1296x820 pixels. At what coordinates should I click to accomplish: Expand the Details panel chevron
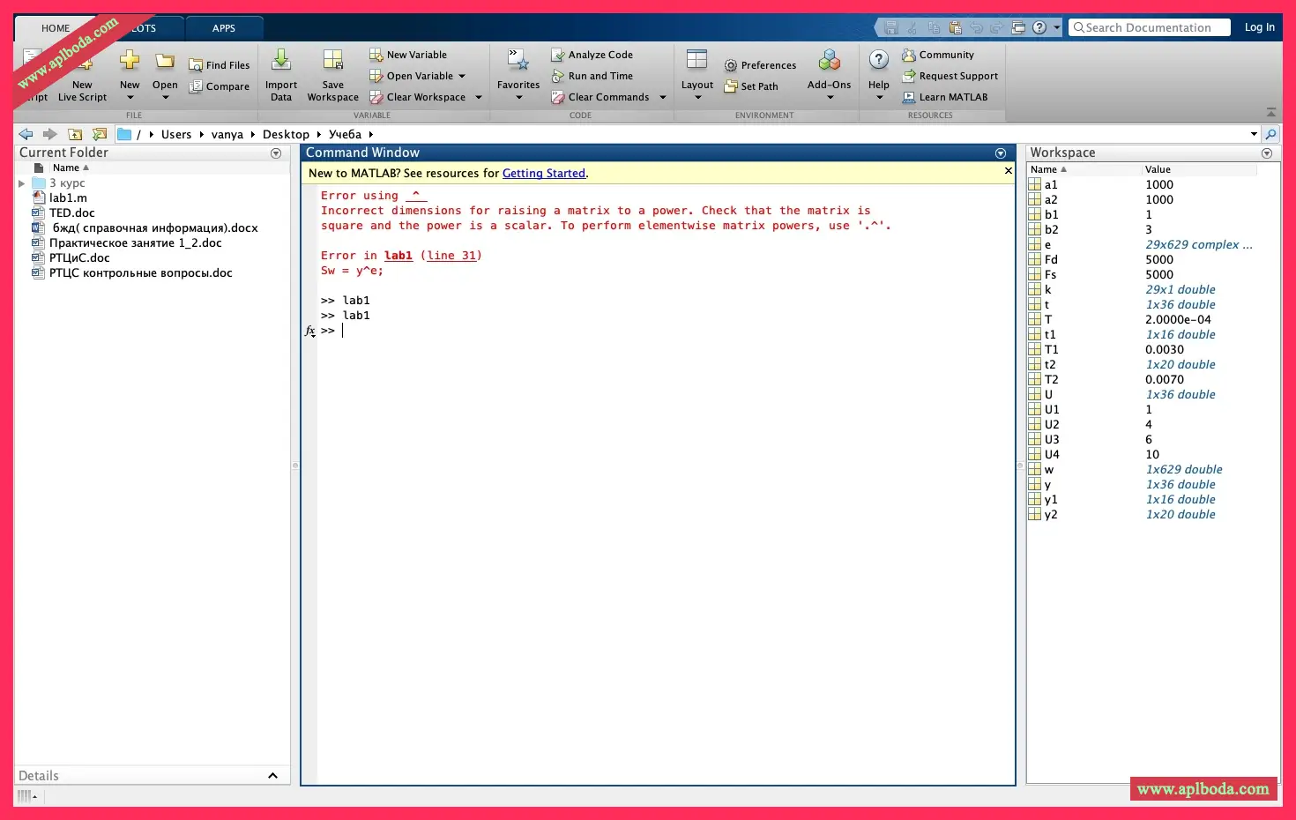272,776
